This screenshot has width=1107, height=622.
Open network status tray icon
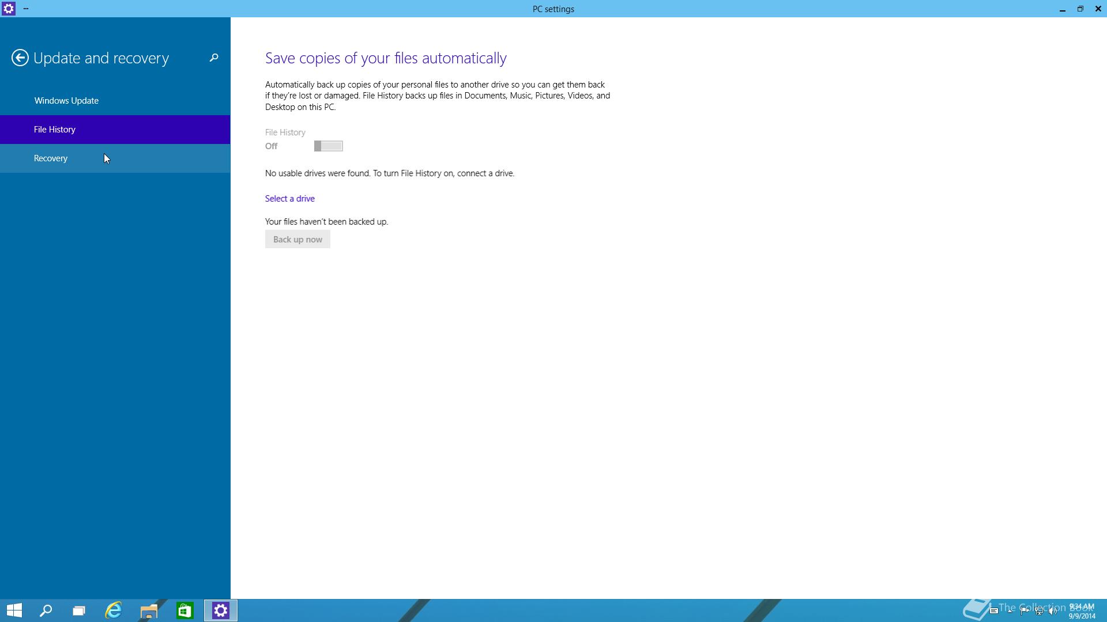[1039, 611]
